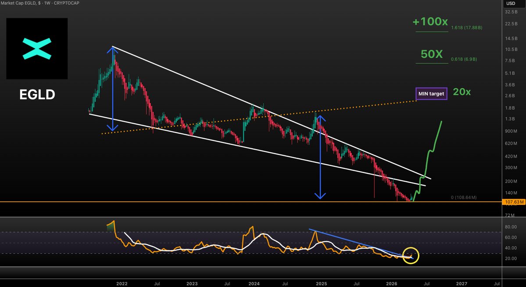Screen dimensions: 526x287
Task: Click the '2022' time axis label
Action: [122, 283]
